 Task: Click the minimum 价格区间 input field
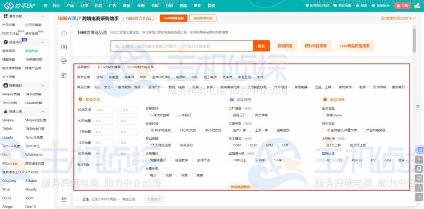pyautogui.click(x=103, y=110)
